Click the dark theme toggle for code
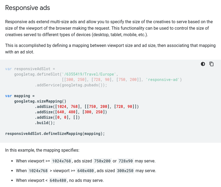Viewport: 221px width, 187px height. tap(203, 64)
